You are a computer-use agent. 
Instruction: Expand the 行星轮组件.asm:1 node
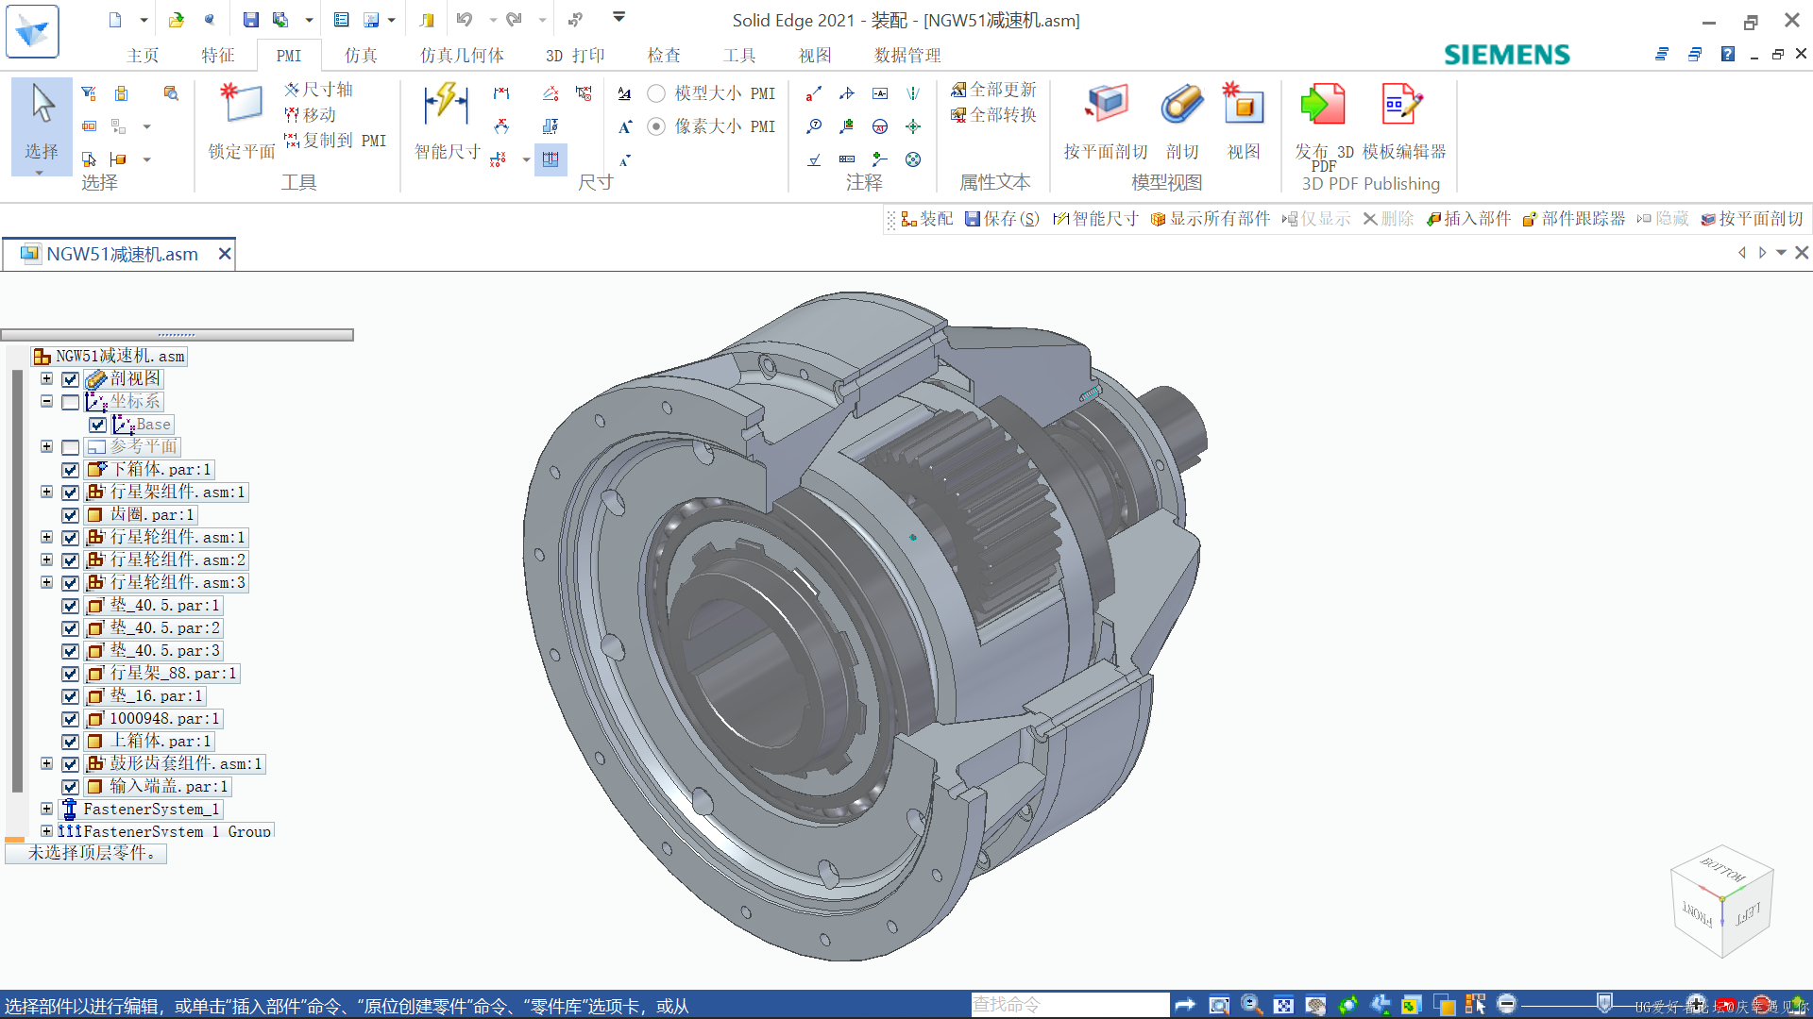click(x=46, y=537)
